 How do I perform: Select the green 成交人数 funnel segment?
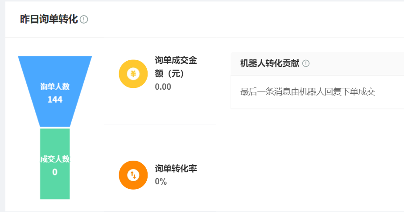pos(55,164)
